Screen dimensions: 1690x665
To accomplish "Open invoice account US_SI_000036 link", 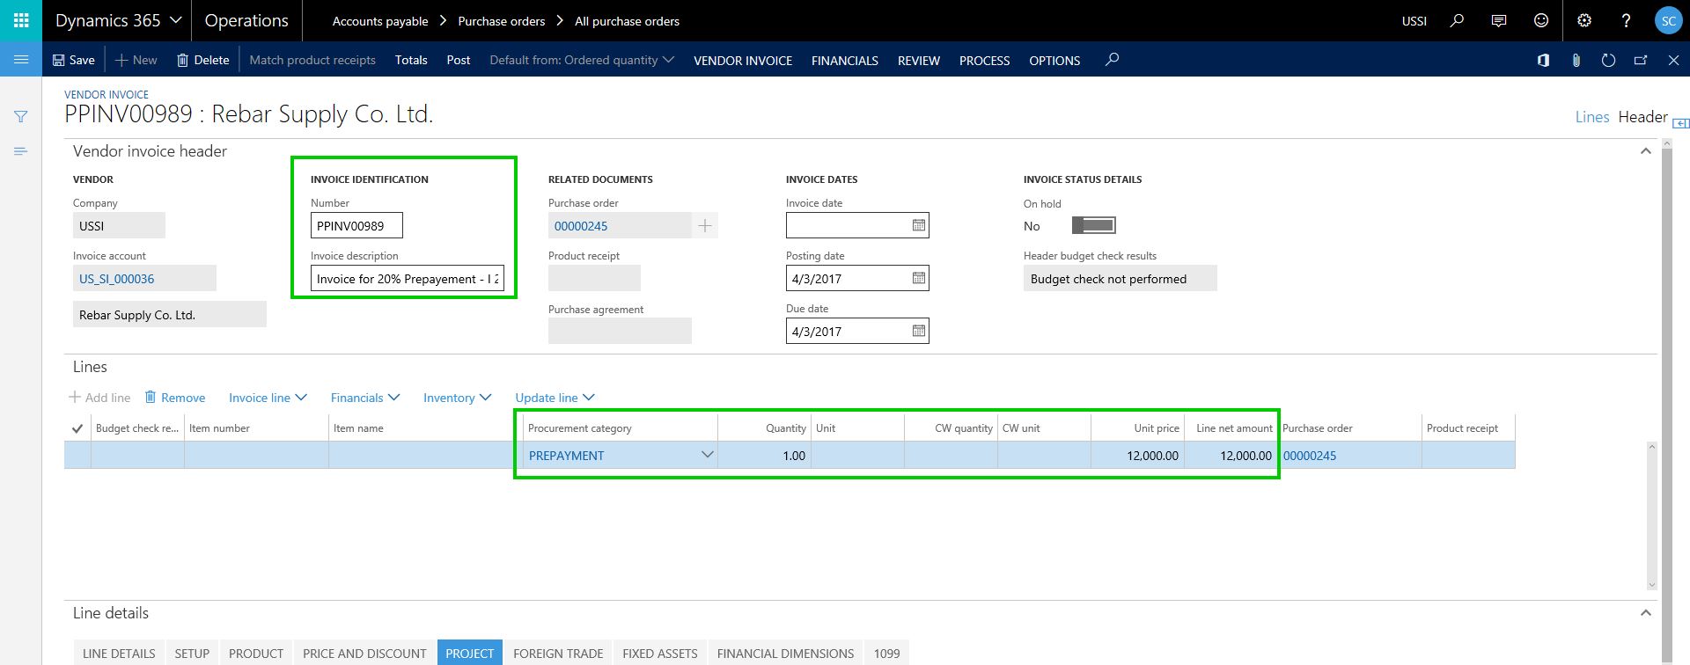I will click(116, 279).
